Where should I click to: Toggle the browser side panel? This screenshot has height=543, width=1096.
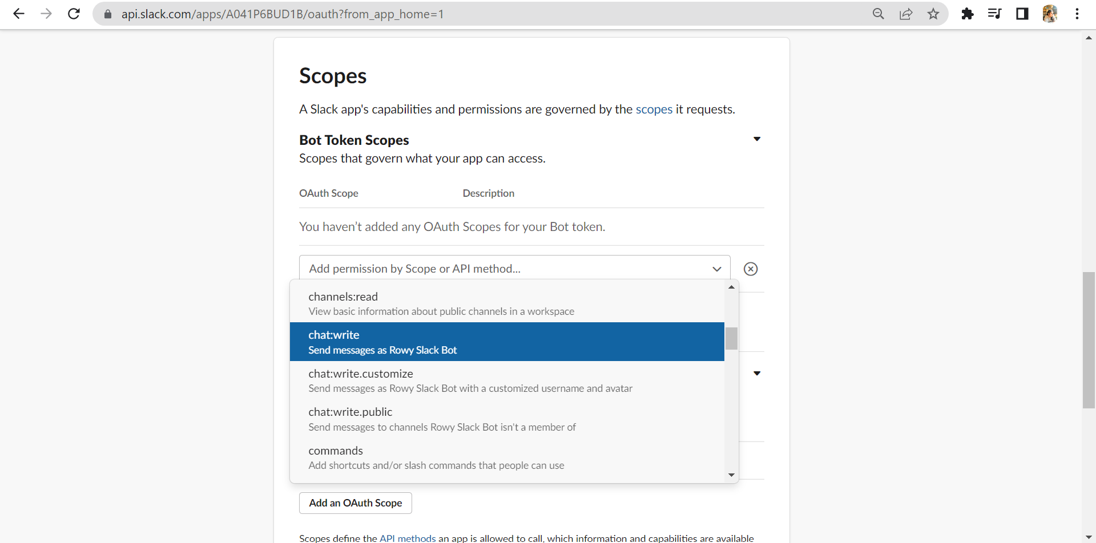[1022, 14]
